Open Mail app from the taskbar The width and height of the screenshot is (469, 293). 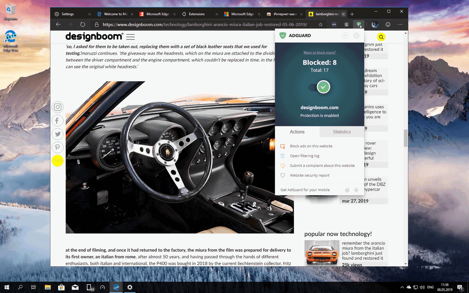click(x=75, y=287)
